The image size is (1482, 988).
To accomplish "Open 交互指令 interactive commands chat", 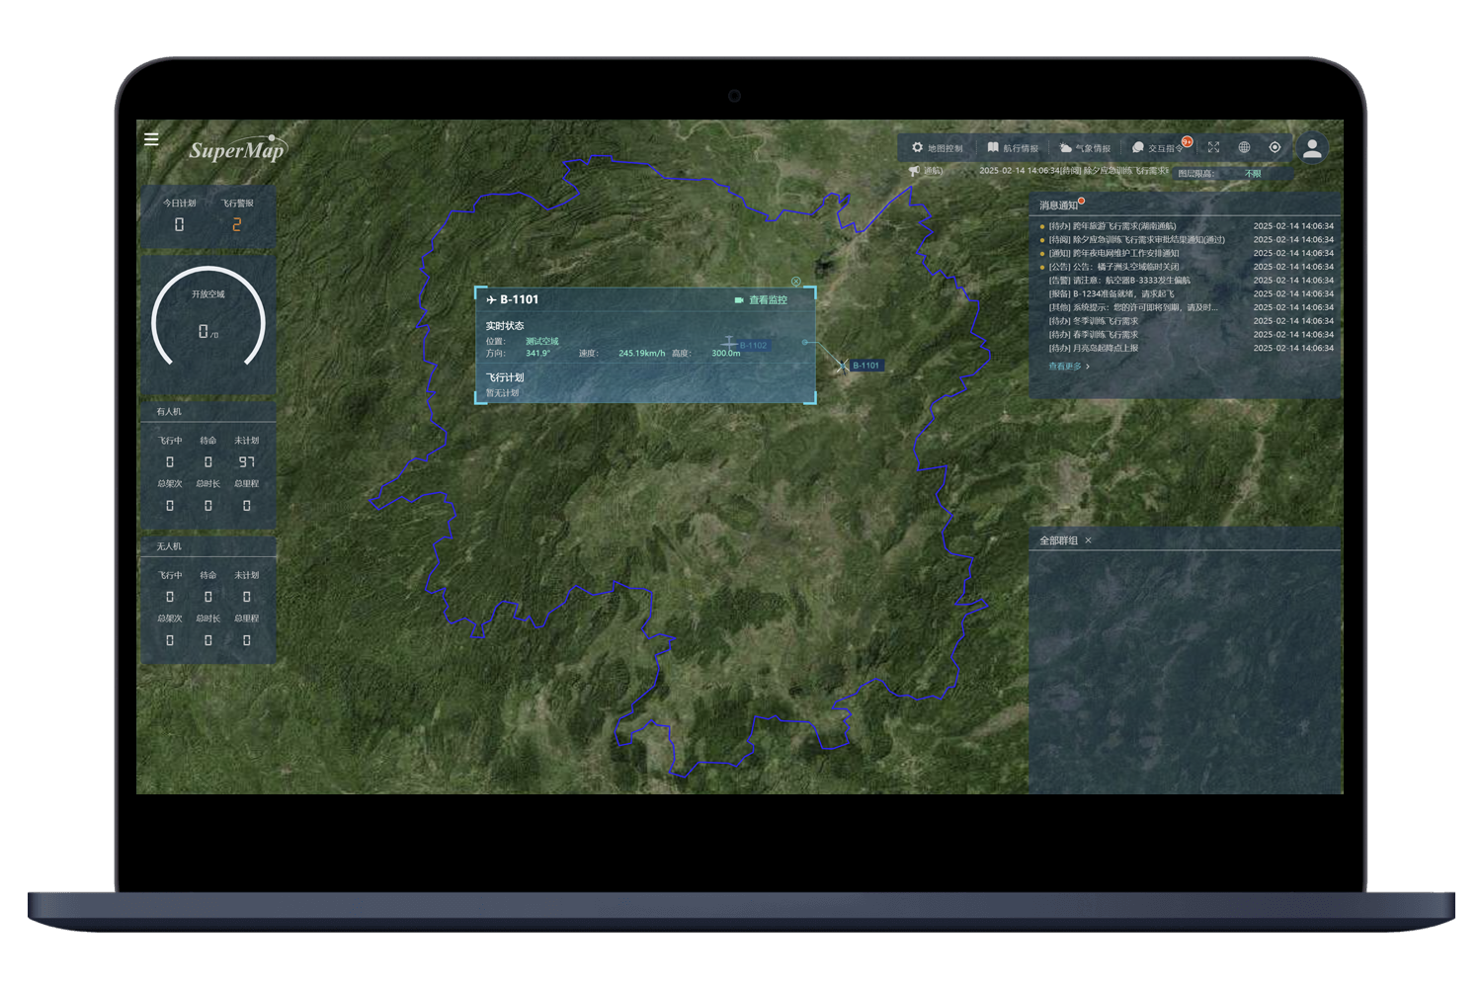I will (1158, 148).
